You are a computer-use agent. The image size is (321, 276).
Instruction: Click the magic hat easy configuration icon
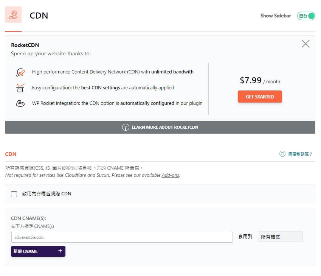coord(20,88)
